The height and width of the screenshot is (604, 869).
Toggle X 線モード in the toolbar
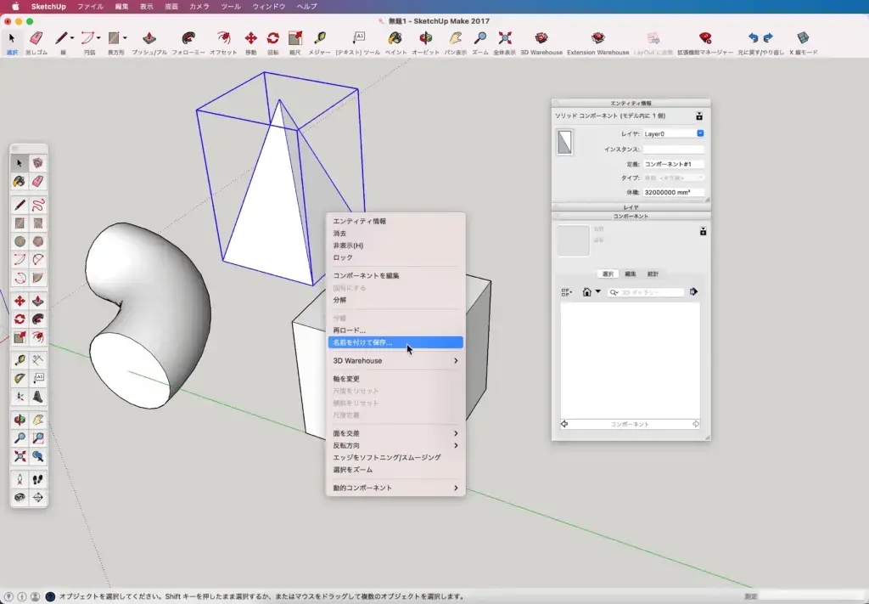click(x=803, y=37)
